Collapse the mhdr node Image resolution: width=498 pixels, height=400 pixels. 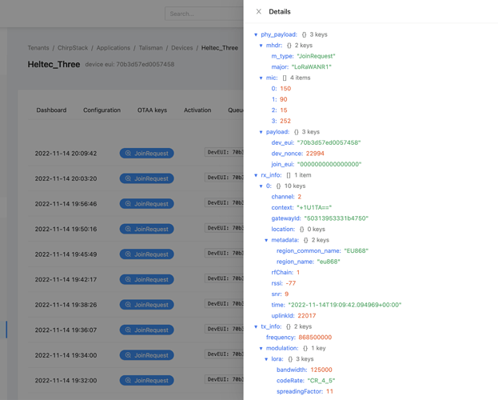click(261, 46)
